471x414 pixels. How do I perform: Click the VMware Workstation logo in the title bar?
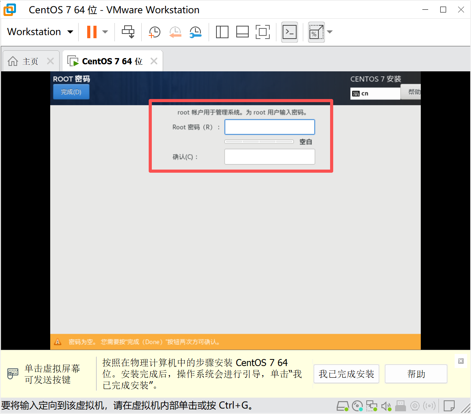tap(10, 9)
